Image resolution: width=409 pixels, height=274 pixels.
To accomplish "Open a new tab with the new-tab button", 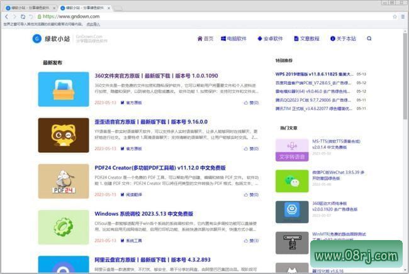I will [x=118, y=8].
